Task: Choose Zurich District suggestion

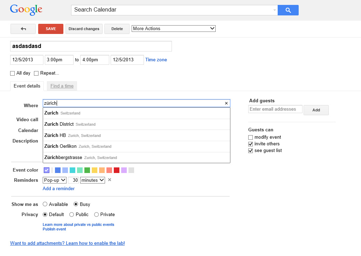Action: click(x=137, y=124)
